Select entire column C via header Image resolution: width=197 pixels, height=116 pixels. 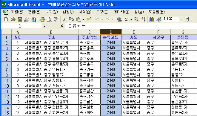click(x=89, y=32)
